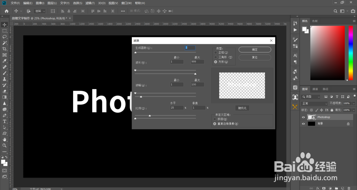Select the Eyedropper tool
Image resolution: width=357 pixels, height=190 pixels.
(4, 61)
